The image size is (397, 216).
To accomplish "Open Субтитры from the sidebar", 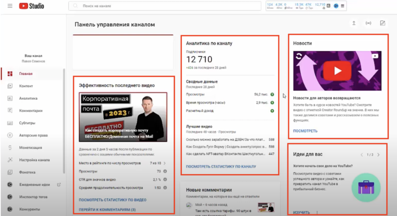I will [x=27, y=123].
